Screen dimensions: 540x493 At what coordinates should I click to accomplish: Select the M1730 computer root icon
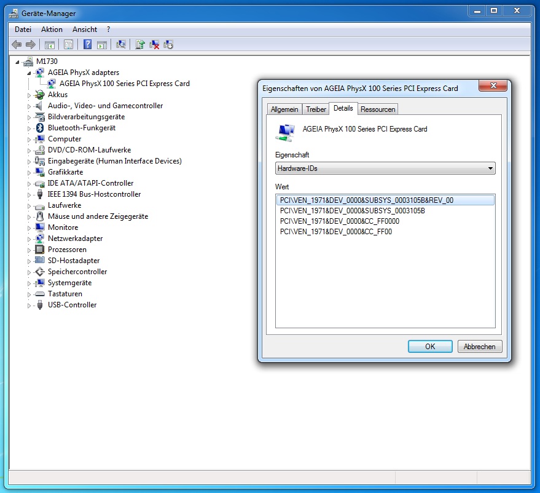coord(28,61)
